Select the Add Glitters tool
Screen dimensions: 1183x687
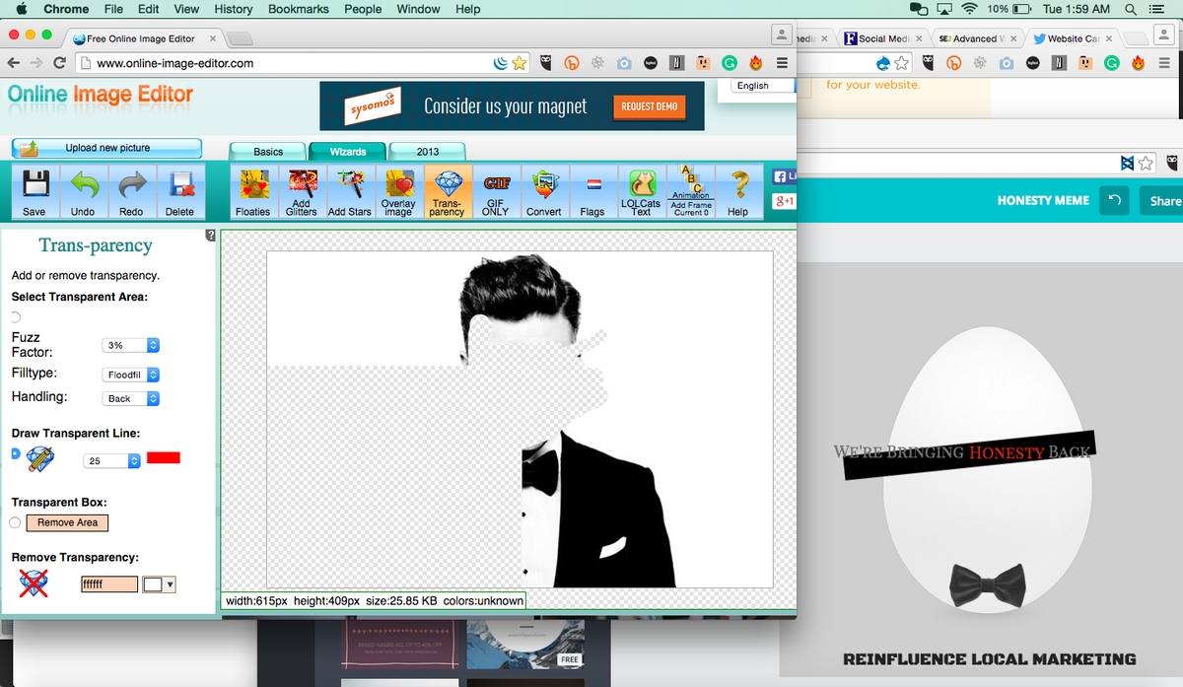[x=301, y=190]
